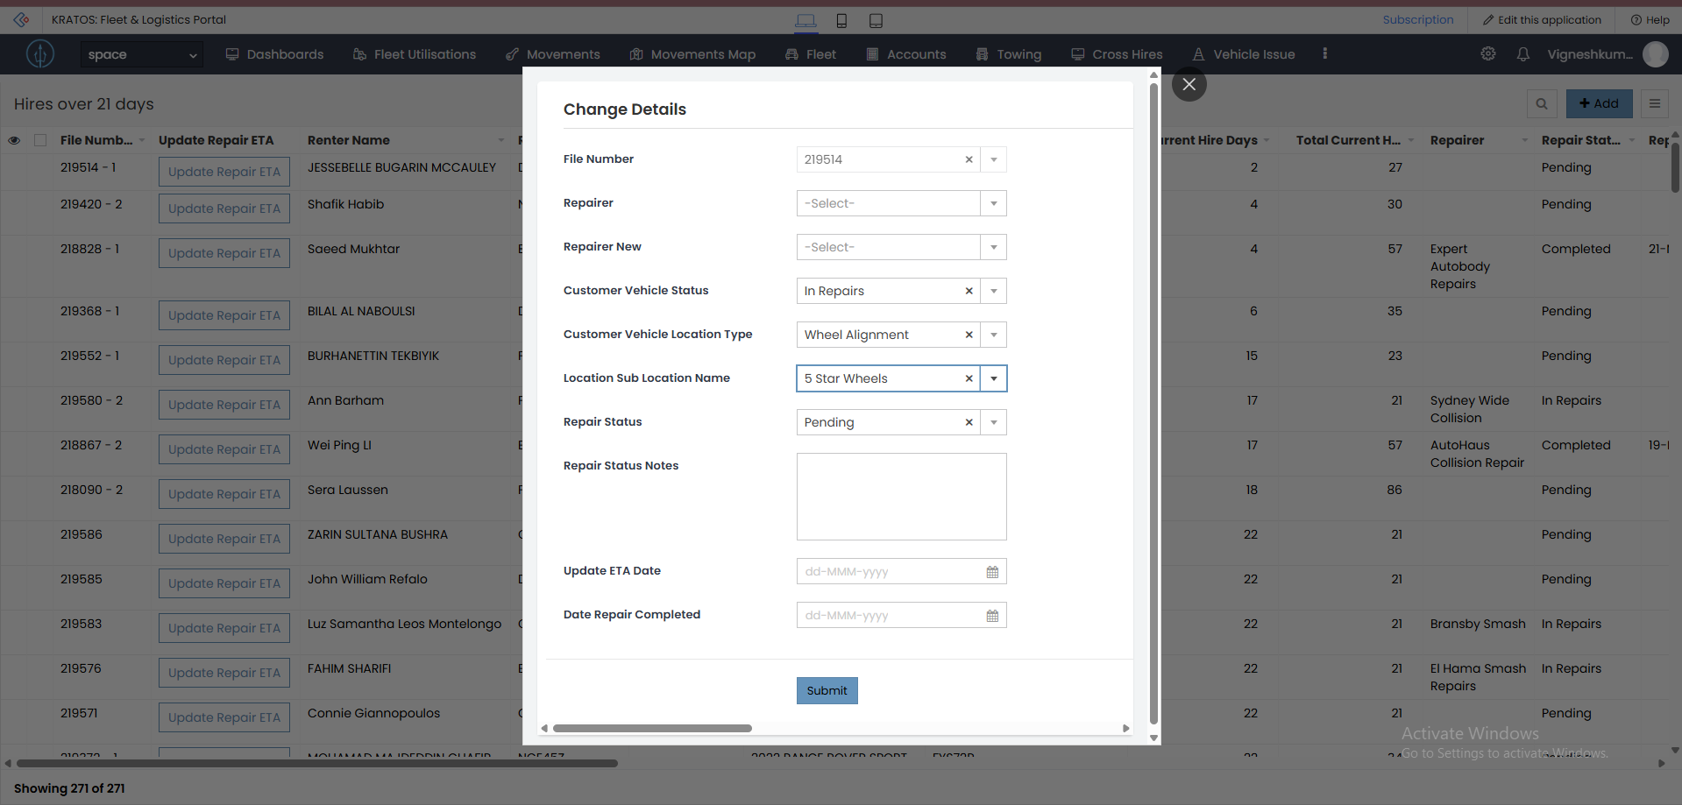The height and width of the screenshot is (805, 1682).
Task: Expand Customer Vehicle Status dropdown arrow
Action: pos(994,291)
